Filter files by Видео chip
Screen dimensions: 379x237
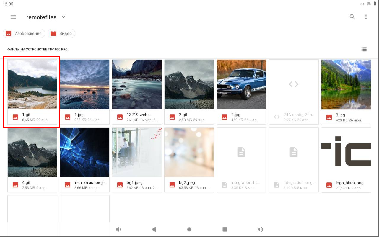(x=61, y=33)
